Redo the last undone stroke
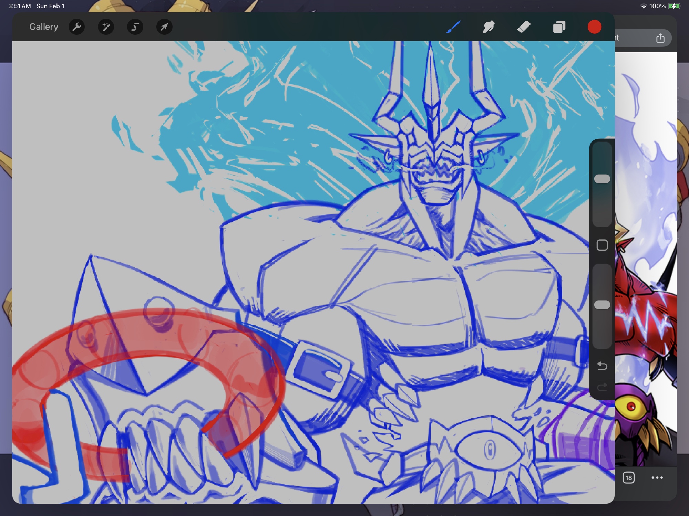This screenshot has height=516, width=689. tap(602, 387)
